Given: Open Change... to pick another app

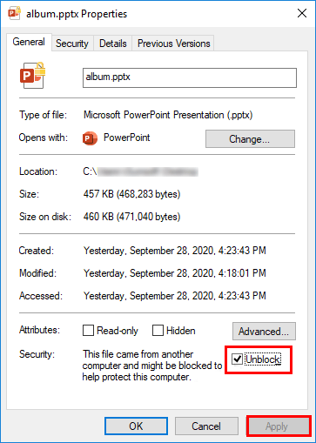Looking at the screenshot, I should (250, 139).
